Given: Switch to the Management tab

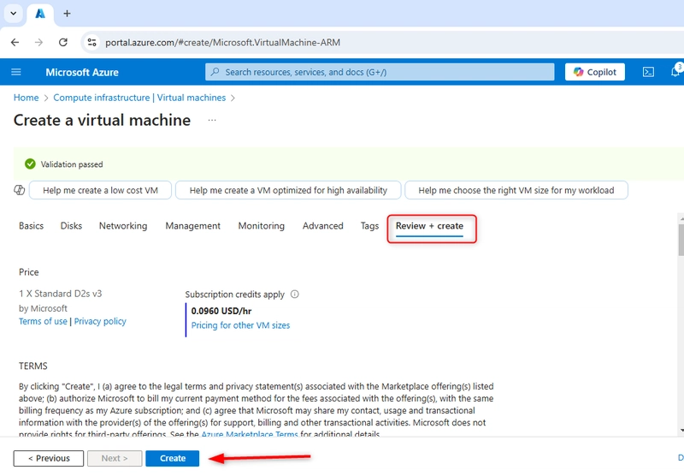Looking at the screenshot, I should 193,226.
